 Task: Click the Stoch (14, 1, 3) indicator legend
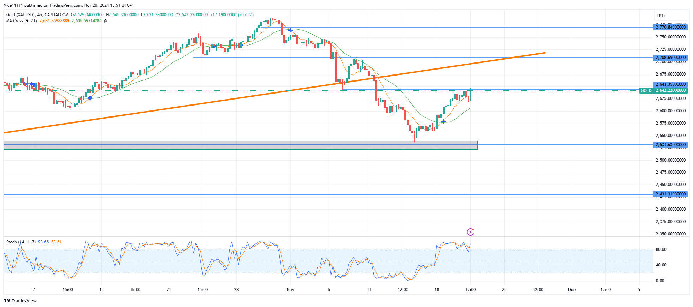click(x=21, y=242)
